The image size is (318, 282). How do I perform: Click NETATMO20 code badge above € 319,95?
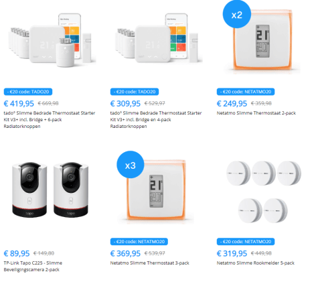coord(246,242)
